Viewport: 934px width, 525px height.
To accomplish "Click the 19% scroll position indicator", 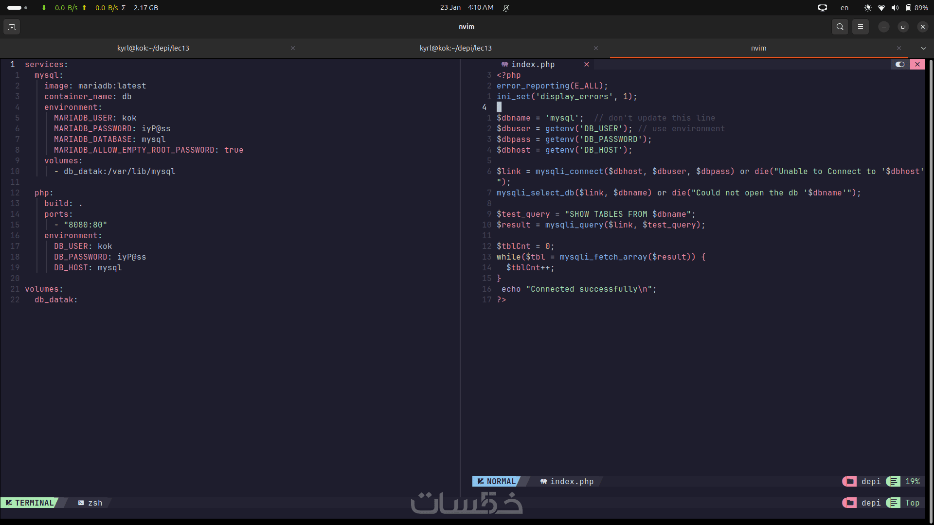I will [912, 481].
